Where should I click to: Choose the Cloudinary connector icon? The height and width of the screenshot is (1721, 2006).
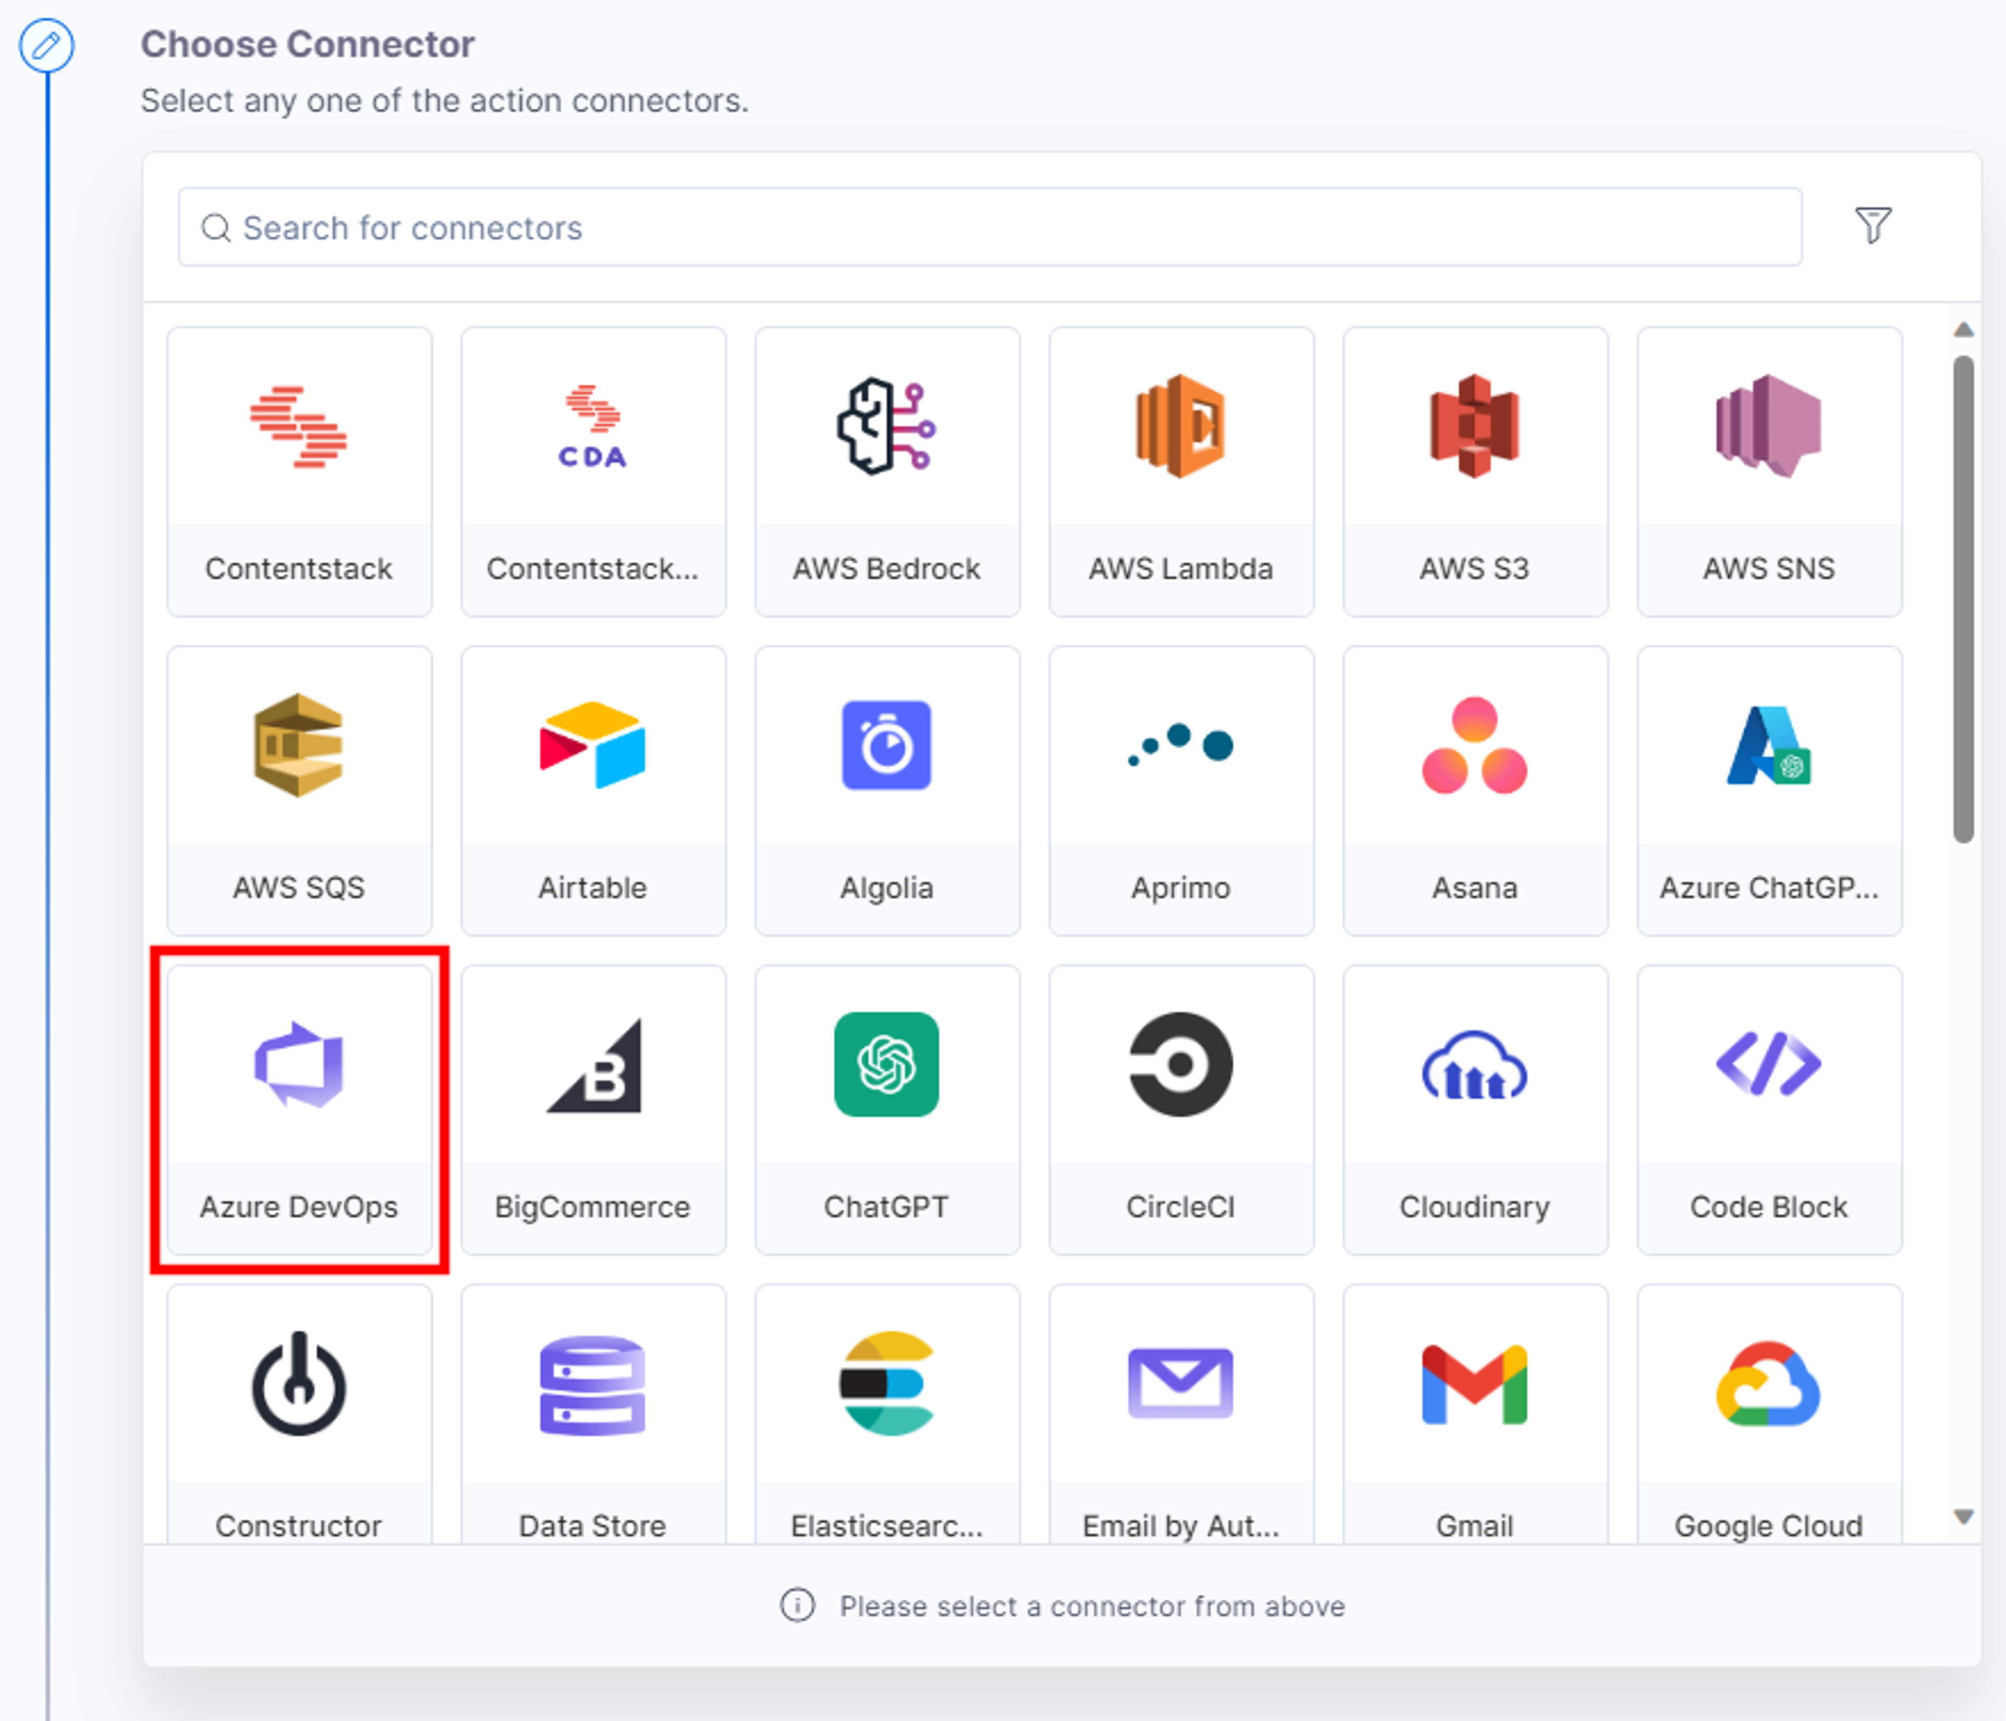coord(1475,1064)
